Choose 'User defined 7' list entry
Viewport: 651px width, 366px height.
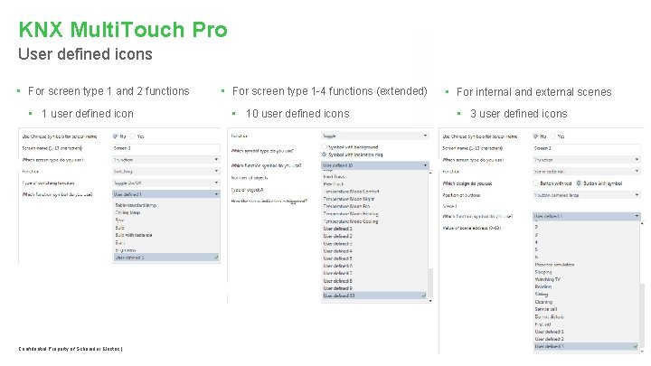click(x=338, y=273)
